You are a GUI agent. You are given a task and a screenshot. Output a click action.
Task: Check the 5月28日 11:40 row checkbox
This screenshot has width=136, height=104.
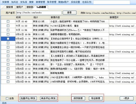tap(8, 60)
